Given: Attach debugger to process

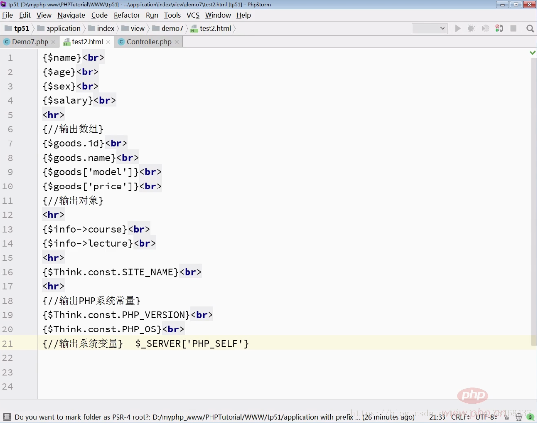Looking at the screenshot, I should (x=499, y=28).
